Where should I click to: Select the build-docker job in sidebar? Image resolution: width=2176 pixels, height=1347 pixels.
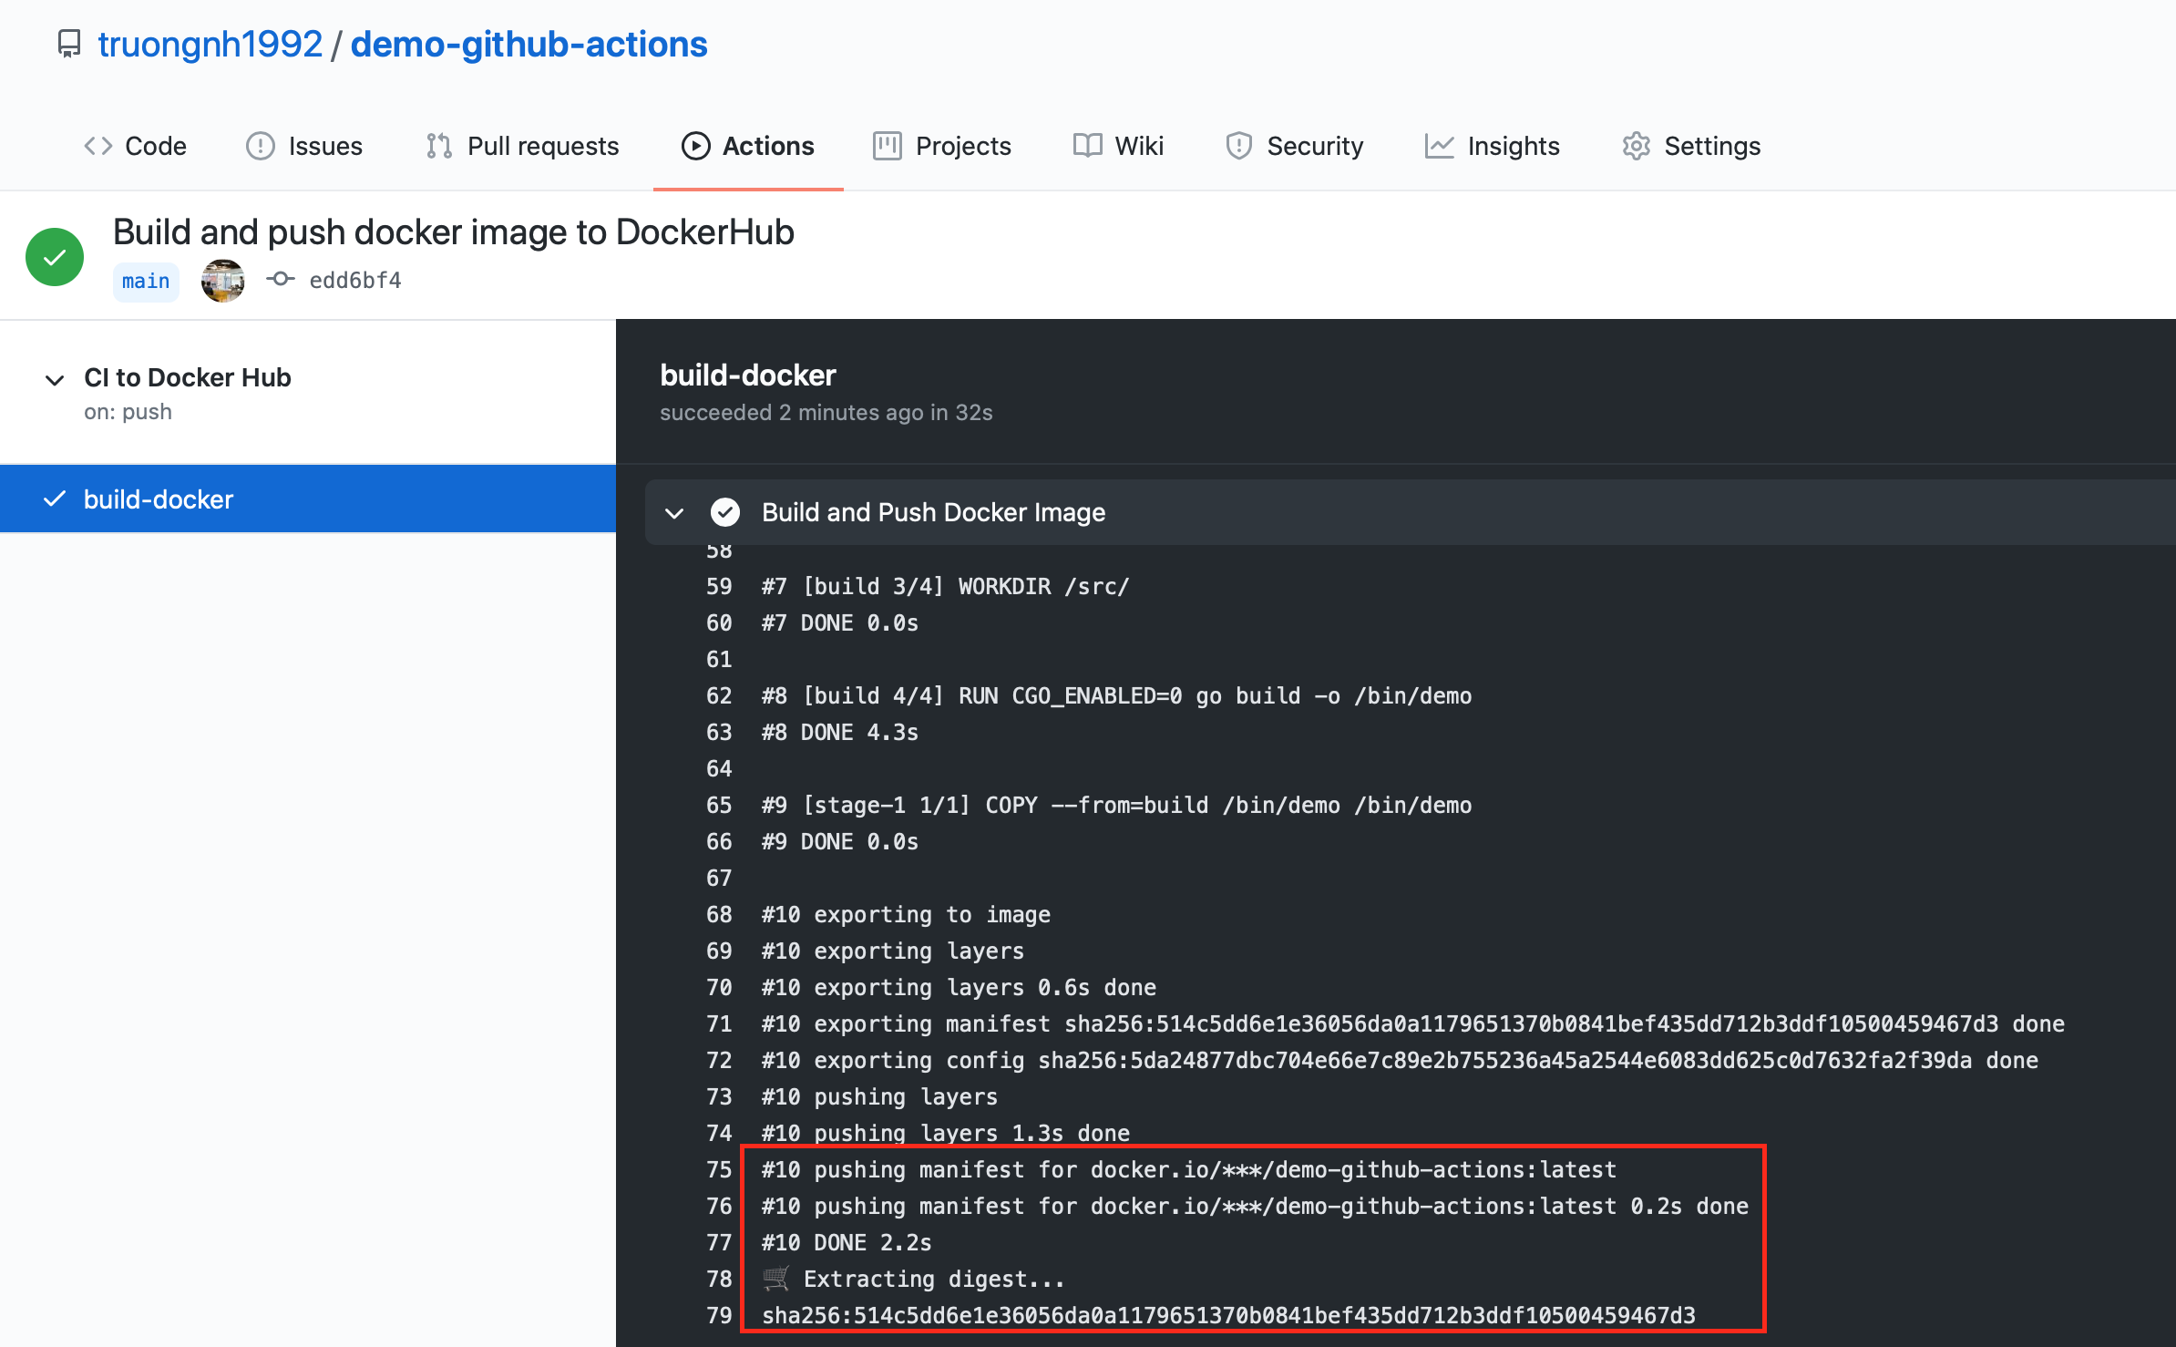tap(308, 499)
